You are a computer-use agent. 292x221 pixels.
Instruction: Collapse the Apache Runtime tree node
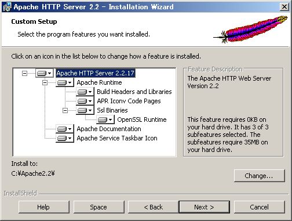point(45,82)
